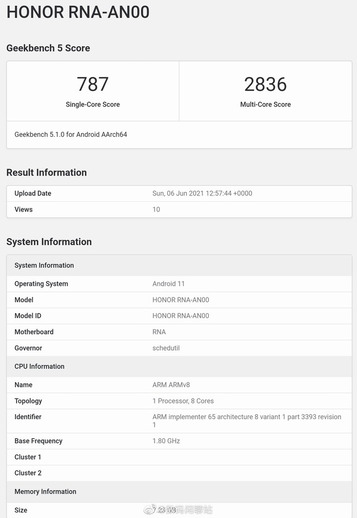Click the Model value HONOR RNA-AN00
Screen dimensions: 357x518
point(181,300)
